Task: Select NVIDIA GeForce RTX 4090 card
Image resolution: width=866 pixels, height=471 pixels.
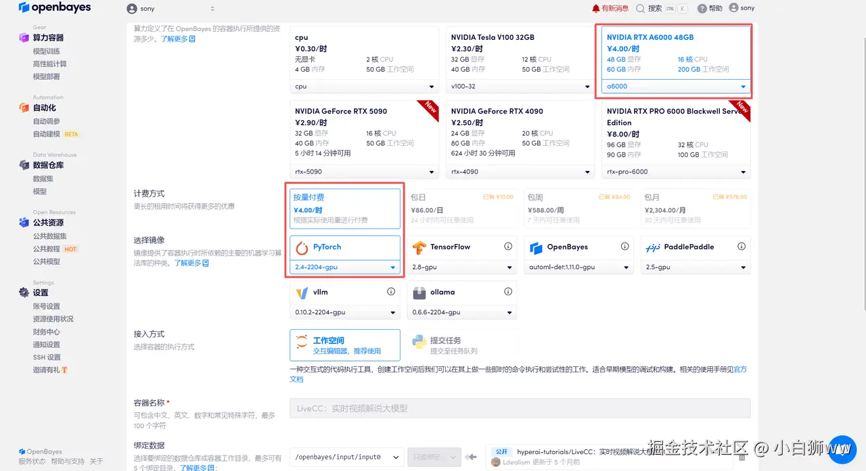Action: (520, 139)
